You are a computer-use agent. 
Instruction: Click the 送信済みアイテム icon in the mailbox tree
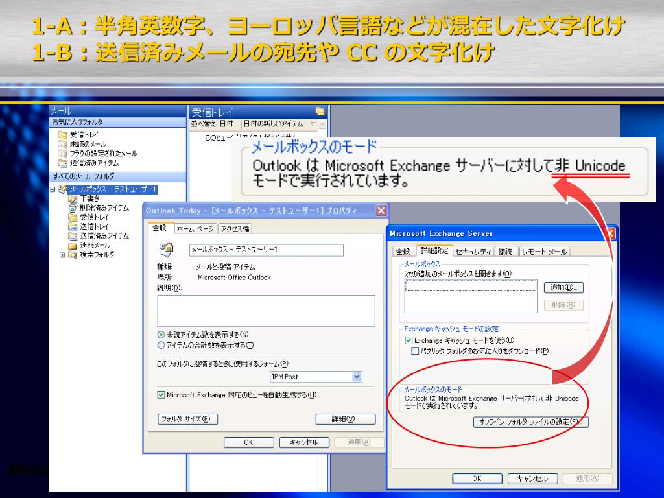pyautogui.click(x=73, y=236)
